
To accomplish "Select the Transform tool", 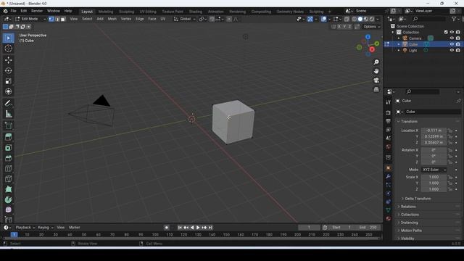I will (8, 91).
